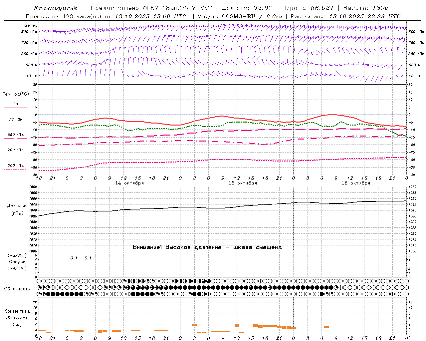Click the 'Td 2м' dew point legend entry
426x341 pixels.
[16, 119]
